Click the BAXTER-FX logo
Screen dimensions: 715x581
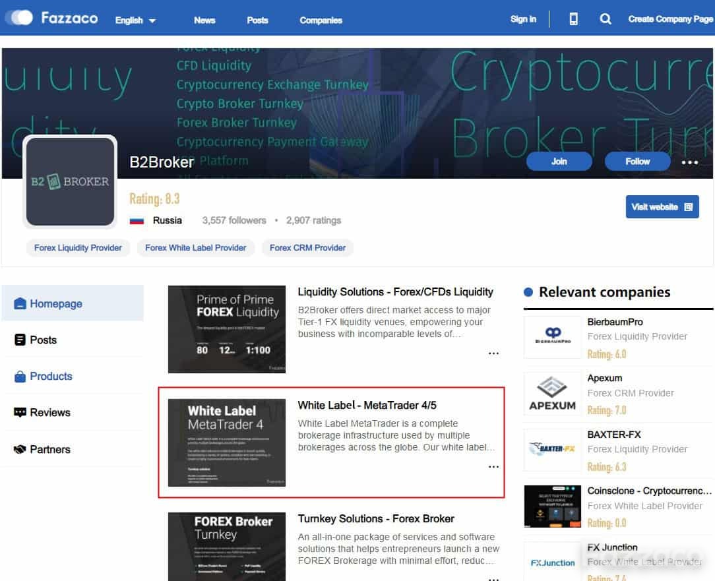[x=553, y=450]
